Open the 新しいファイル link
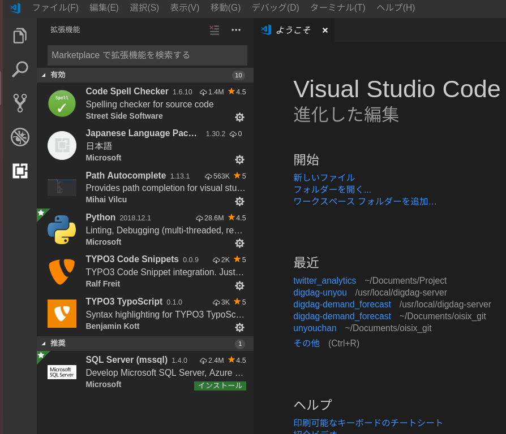Screen dimensions: 506x434 pos(324,177)
